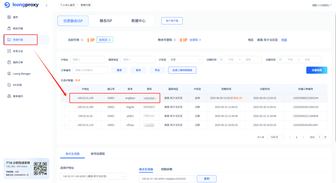
Task: Click the order number LO2025060513293144
Action: 306,98
